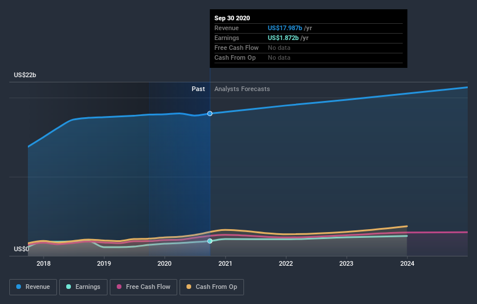Click the 2021 x-axis label

[x=225, y=263]
